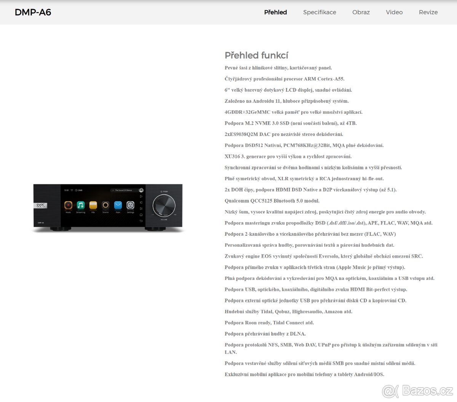Go to the Video tab

pos(394,12)
